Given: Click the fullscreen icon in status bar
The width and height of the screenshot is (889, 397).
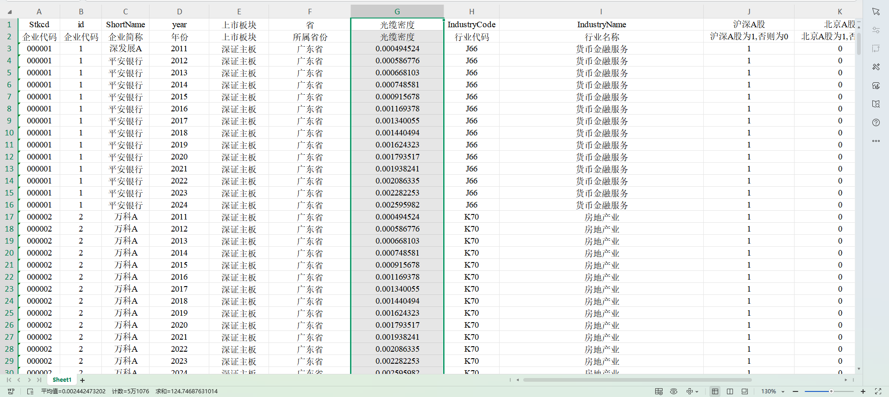Looking at the screenshot, I should 878,391.
